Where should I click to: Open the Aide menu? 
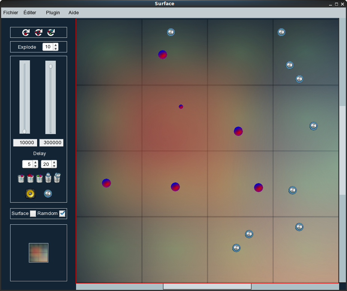(x=73, y=12)
